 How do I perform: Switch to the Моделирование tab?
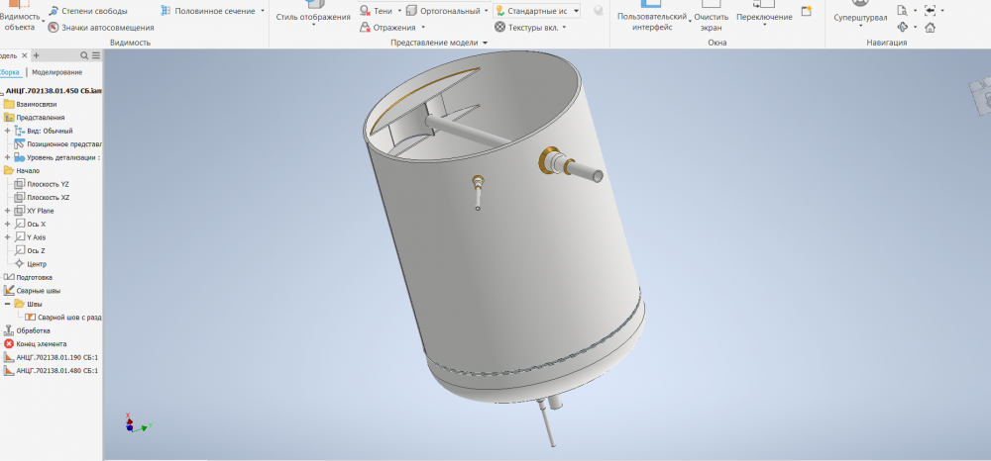coord(56,72)
